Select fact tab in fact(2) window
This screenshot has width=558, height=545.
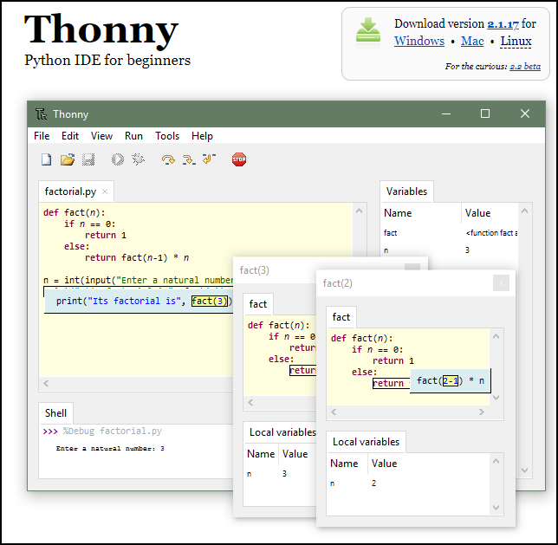tap(341, 317)
